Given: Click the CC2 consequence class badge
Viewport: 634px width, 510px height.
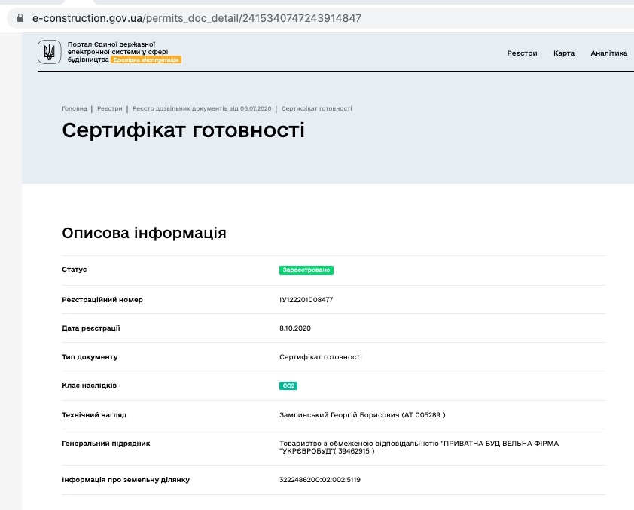Looking at the screenshot, I should click(288, 386).
